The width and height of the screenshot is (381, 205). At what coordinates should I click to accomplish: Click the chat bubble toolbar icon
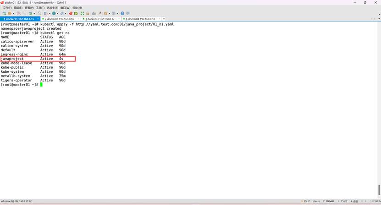[x=128, y=13]
